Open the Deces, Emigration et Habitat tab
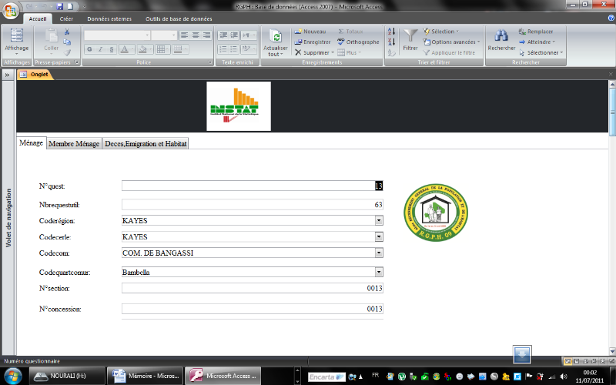The image size is (616, 385). point(146,143)
